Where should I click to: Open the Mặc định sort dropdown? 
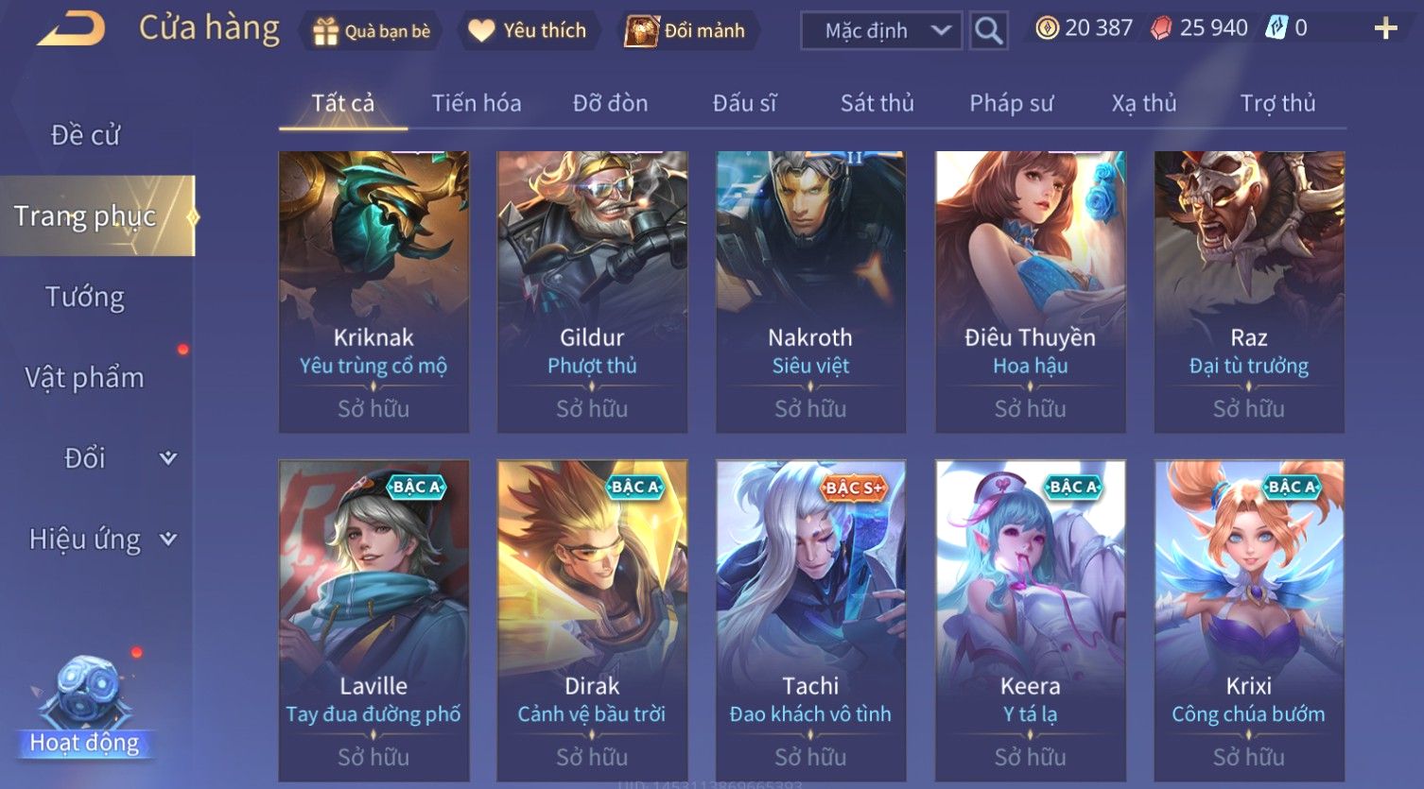click(881, 30)
